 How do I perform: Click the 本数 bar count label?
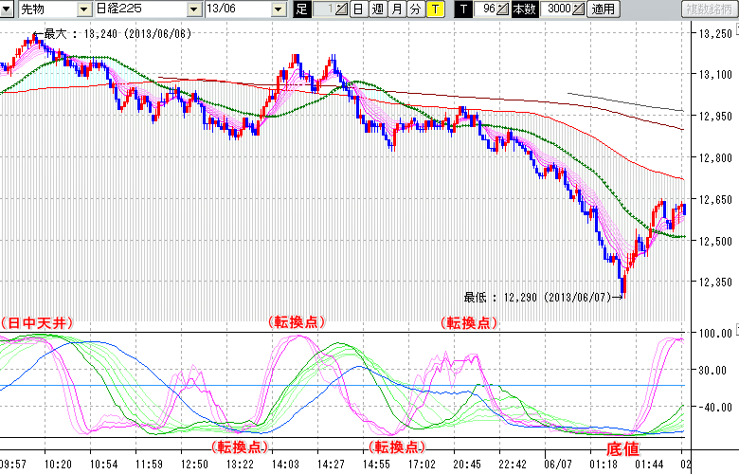[x=524, y=9]
